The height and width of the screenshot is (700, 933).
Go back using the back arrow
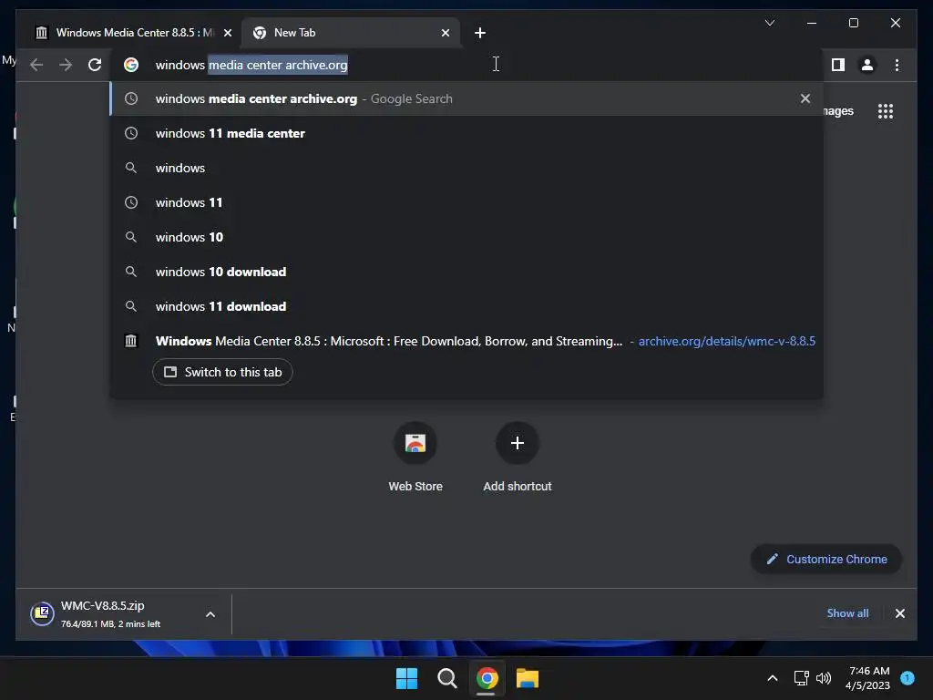[36, 65]
